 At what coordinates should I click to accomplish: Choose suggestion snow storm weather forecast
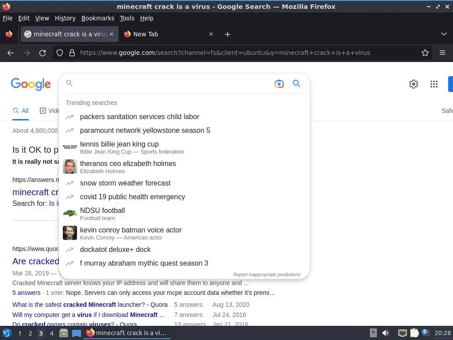tap(184, 183)
